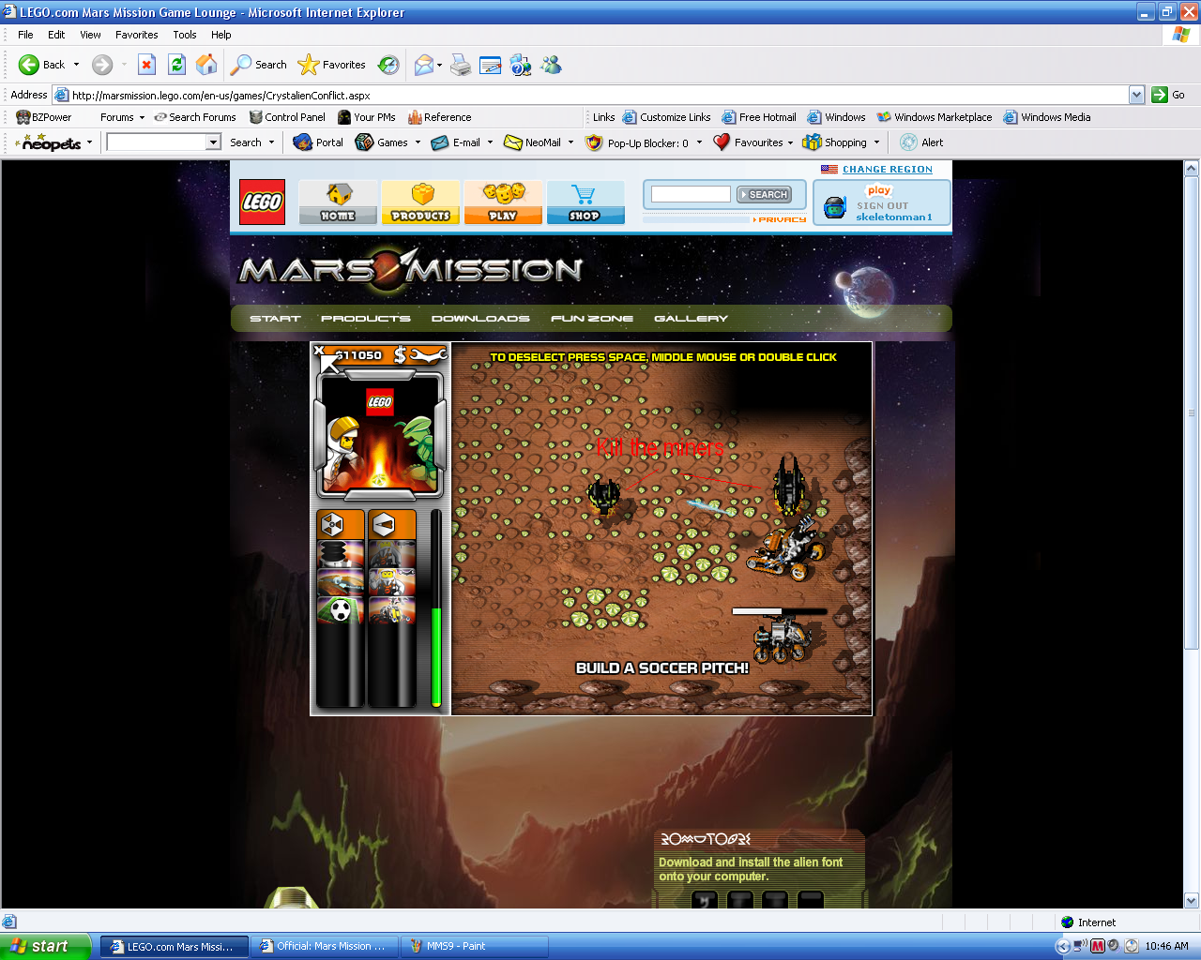Click the LEGO site search input field

pyautogui.click(x=691, y=194)
